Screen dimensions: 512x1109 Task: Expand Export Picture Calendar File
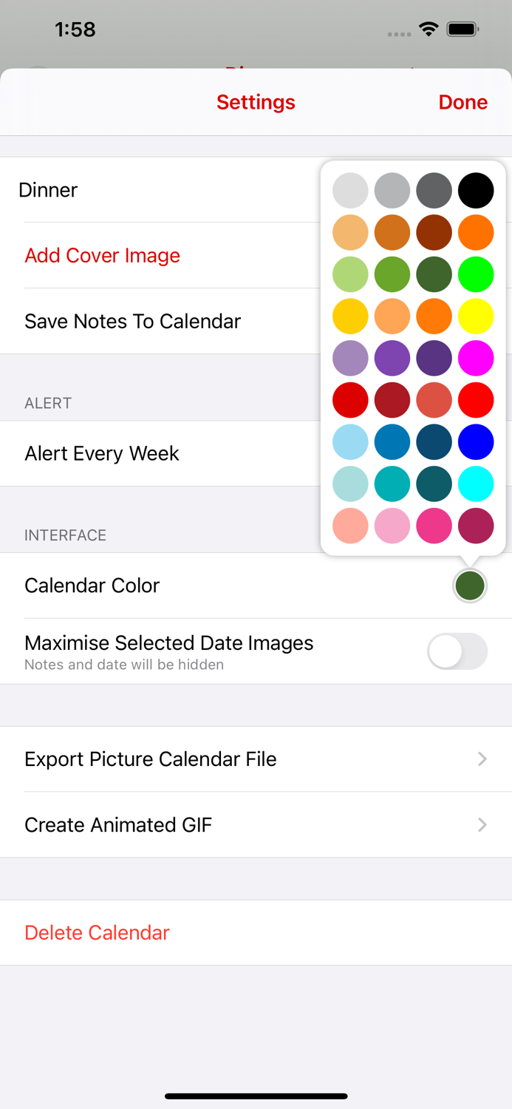click(256, 759)
